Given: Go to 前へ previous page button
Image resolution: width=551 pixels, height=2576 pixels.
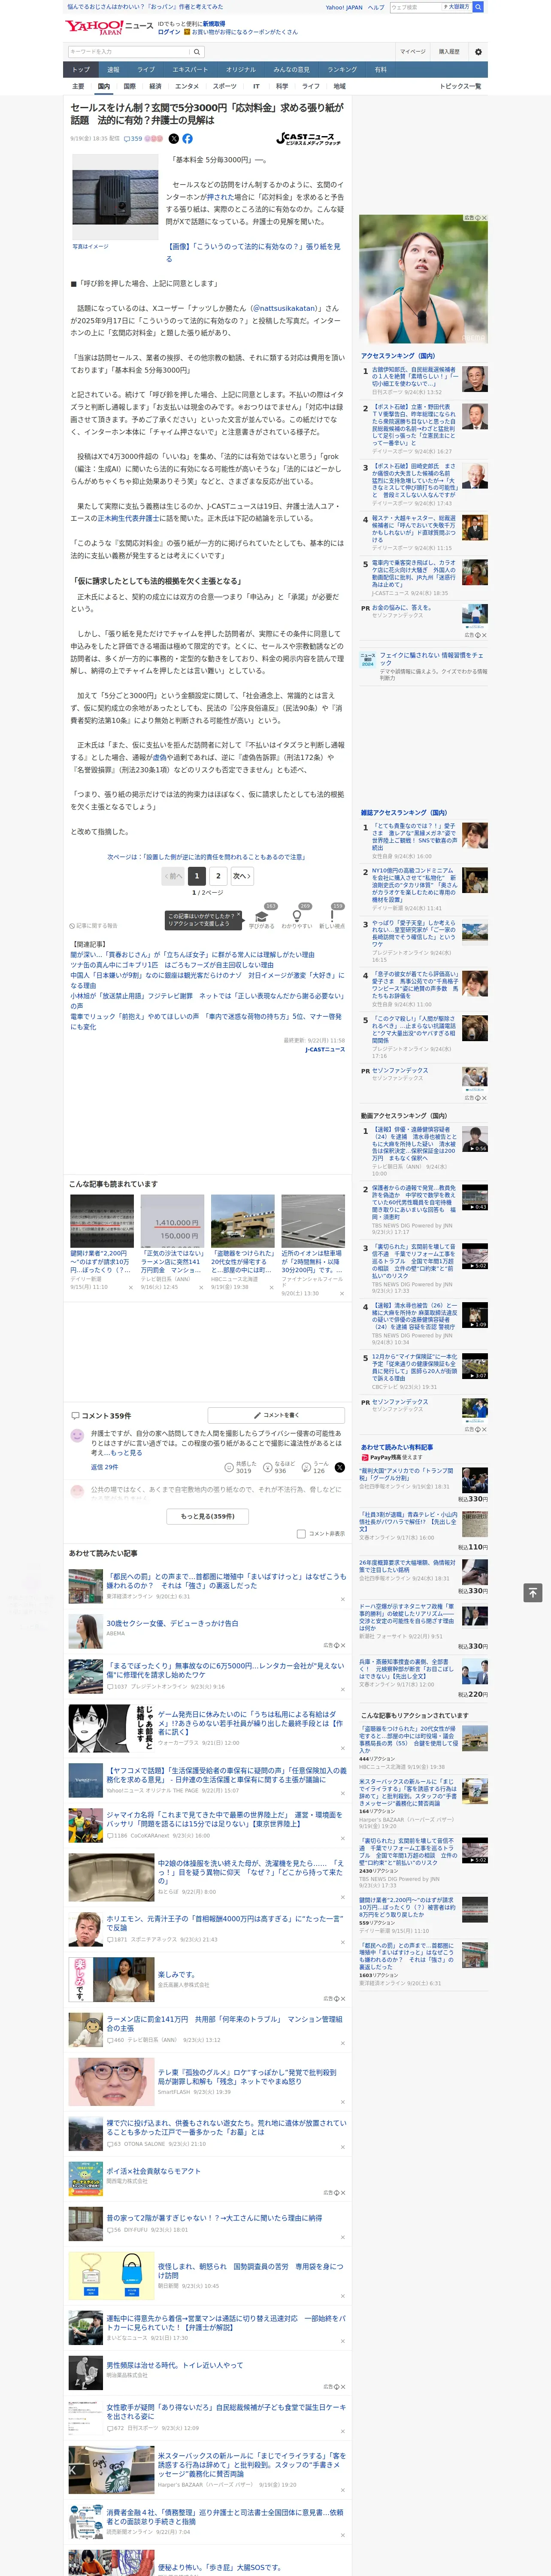Looking at the screenshot, I should coord(174,875).
